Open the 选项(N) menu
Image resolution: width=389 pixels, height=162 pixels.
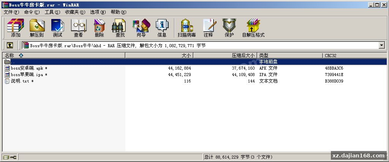coord(98,12)
